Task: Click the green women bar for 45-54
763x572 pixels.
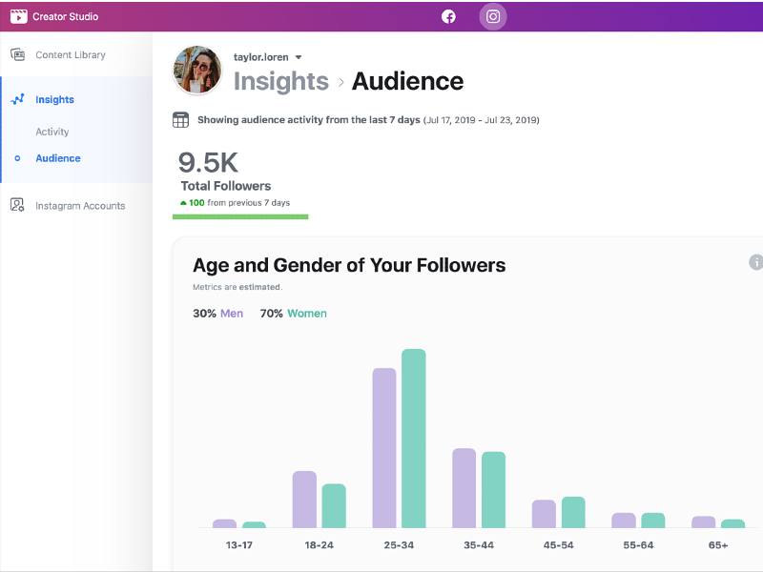Action: (573, 512)
